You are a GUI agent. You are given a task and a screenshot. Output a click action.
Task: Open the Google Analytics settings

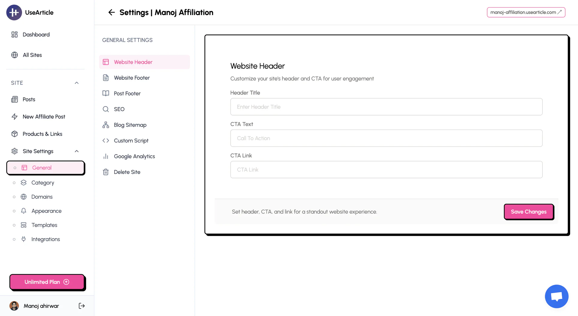[134, 156]
